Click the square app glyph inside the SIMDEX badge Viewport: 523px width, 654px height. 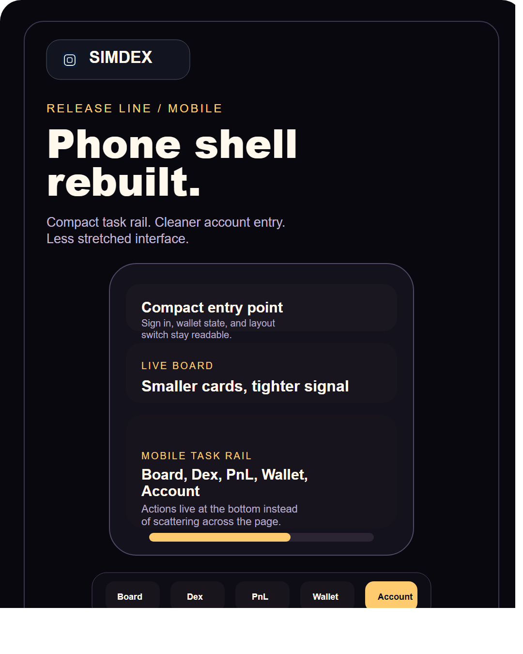click(x=70, y=60)
